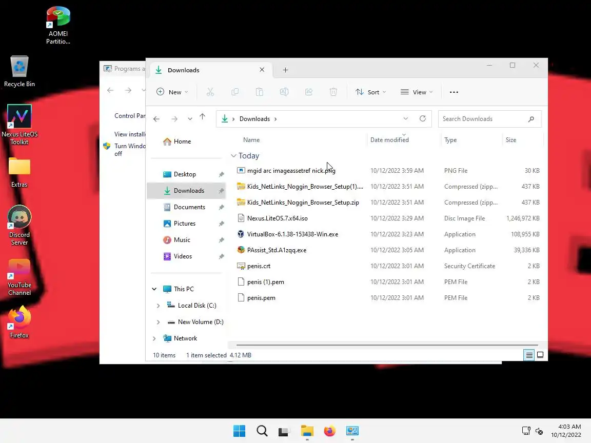Screen dimensions: 591x443
Task: Go forward with the Downloads forward arrow
Action: click(x=174, y=119)
